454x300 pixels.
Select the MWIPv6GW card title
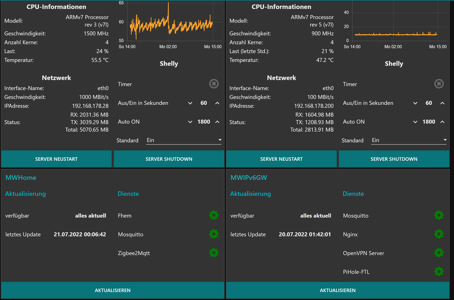[x=249, y=177]
